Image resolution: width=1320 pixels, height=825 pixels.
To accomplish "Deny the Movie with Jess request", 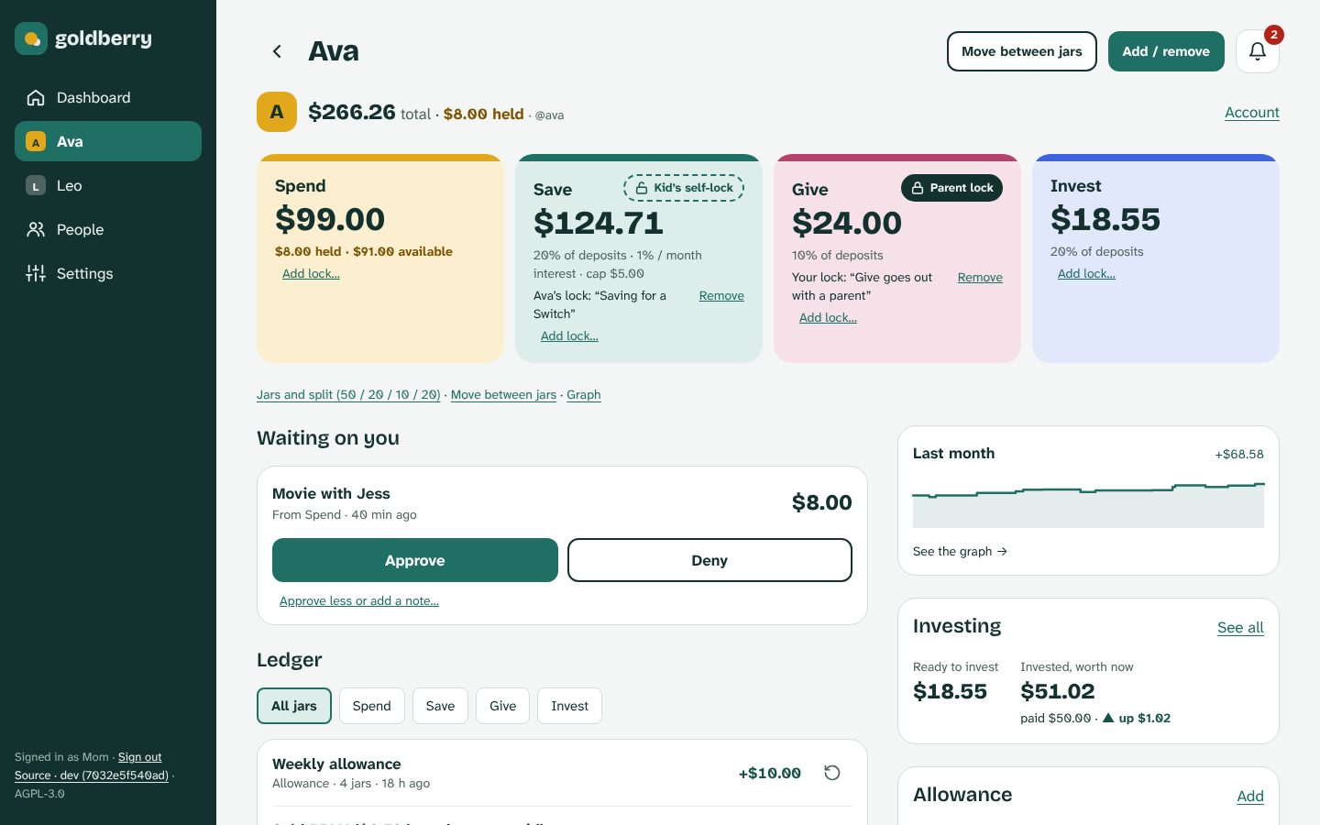I will click(x=709, y=560).
